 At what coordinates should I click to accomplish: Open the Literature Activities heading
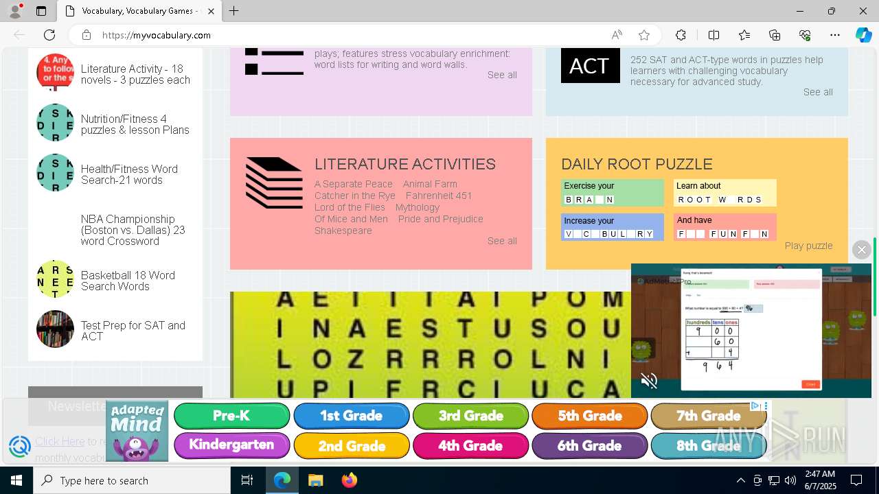tap(405, 164)
